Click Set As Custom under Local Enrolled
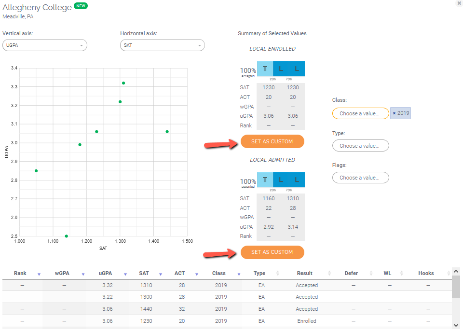 pos(272,141)
